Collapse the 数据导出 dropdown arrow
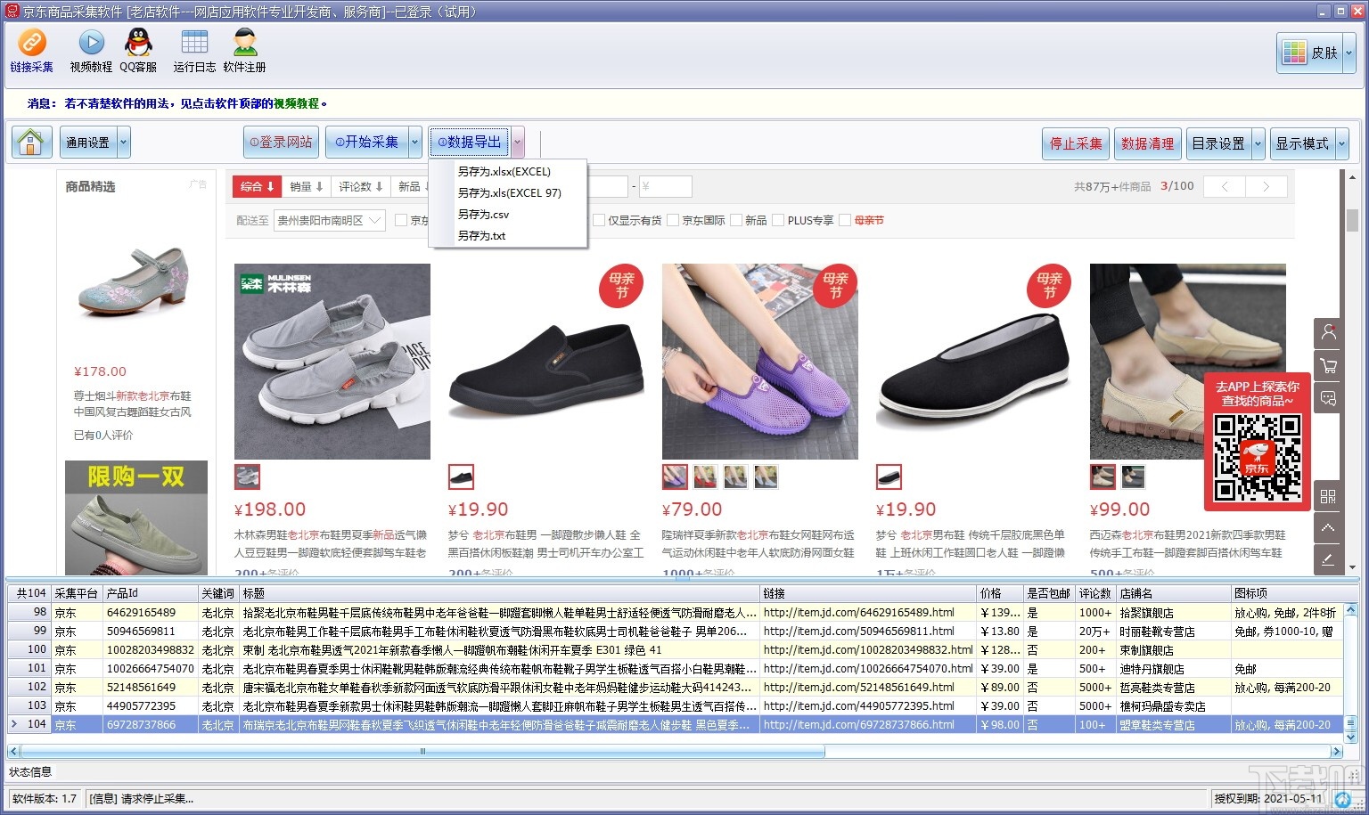This screenshot has width=1369, height=815. click(517, 143)
